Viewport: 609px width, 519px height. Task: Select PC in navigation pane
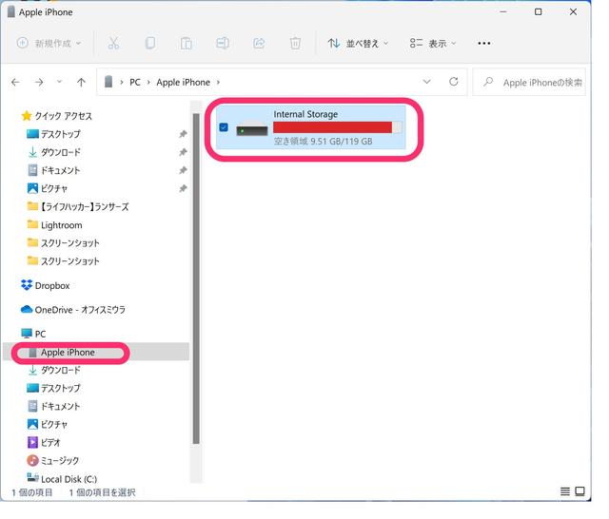click(x=33, y=334)
